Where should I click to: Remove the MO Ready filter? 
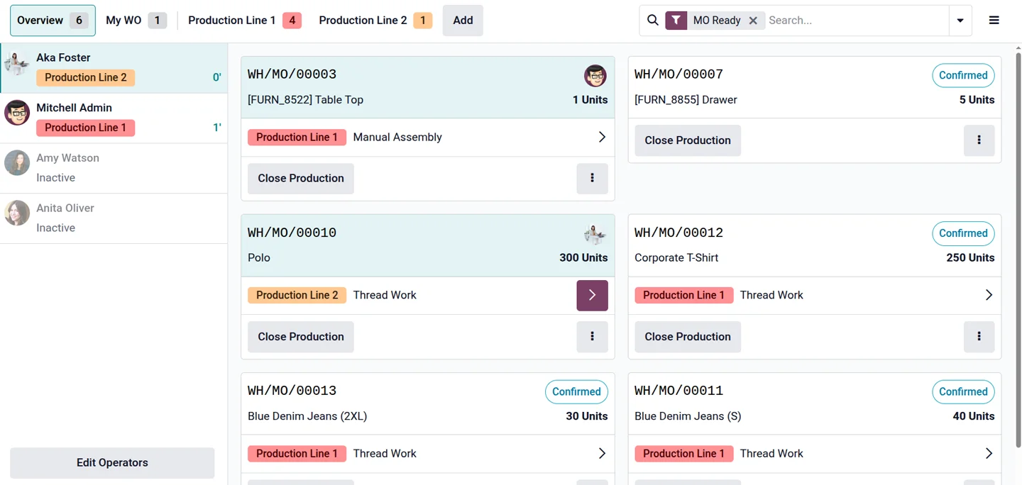tap(753, 21)
